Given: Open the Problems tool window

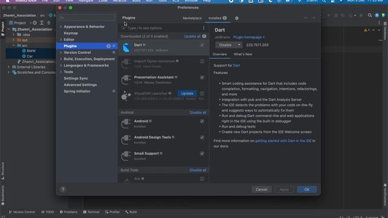Looking at the screenshot, I should [69, 212].
